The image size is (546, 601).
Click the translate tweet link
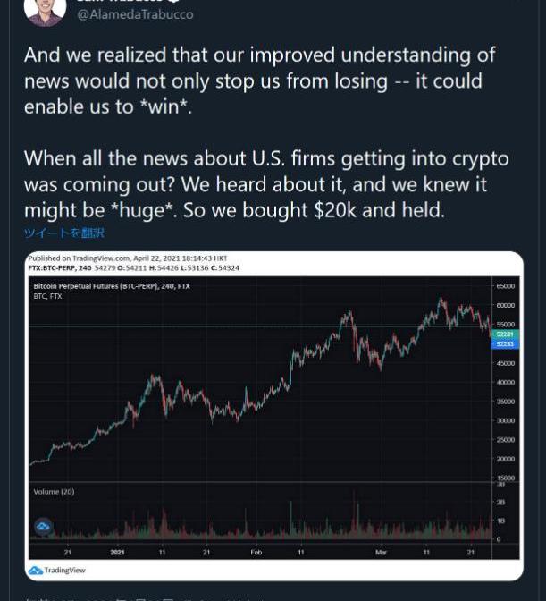(x=64, y=233)
